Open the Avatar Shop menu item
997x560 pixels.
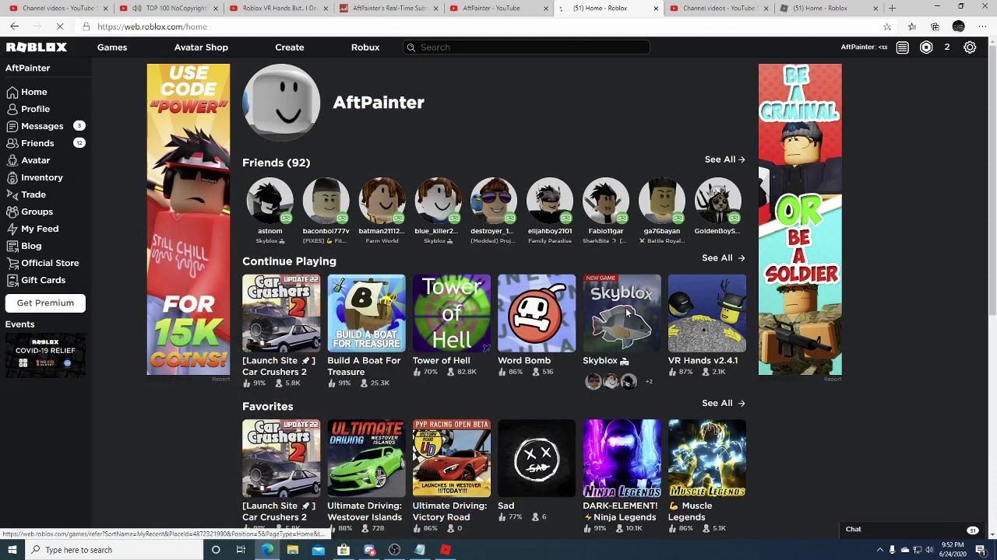[201, 47]
